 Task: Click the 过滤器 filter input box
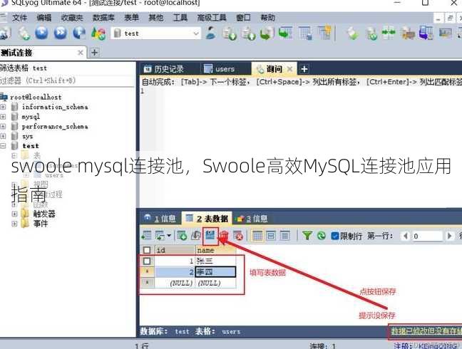pos(67,80)
